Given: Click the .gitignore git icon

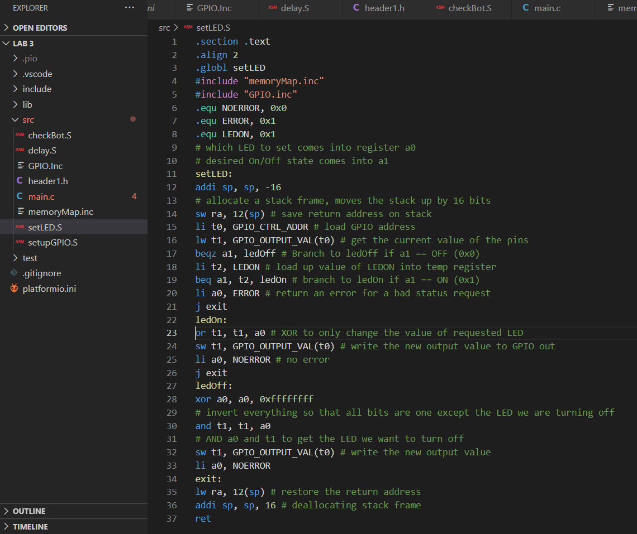Looking at the screenshot, I should point(14,273).
